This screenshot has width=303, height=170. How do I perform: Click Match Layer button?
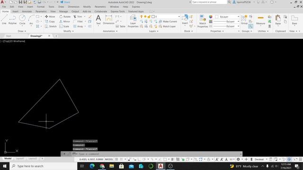(x=167, y=26)
